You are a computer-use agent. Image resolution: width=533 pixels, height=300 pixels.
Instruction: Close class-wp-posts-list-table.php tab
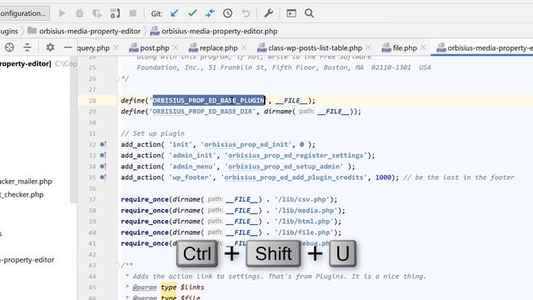pyautogui.click(x=368, y=47)
